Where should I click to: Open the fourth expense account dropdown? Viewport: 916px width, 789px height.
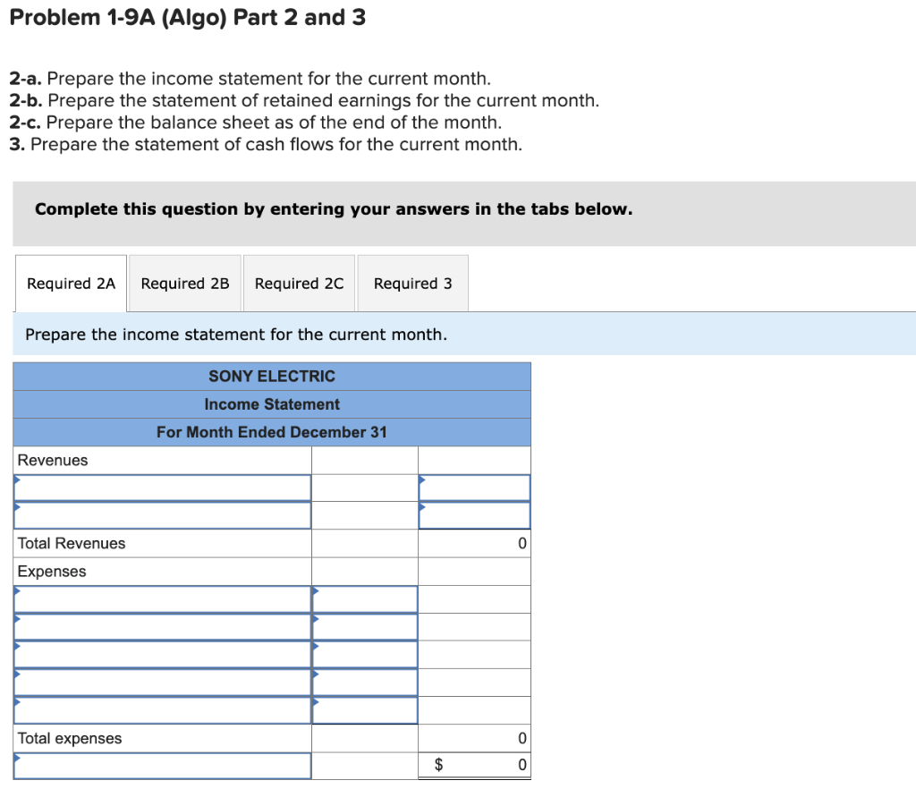point(162,682)
